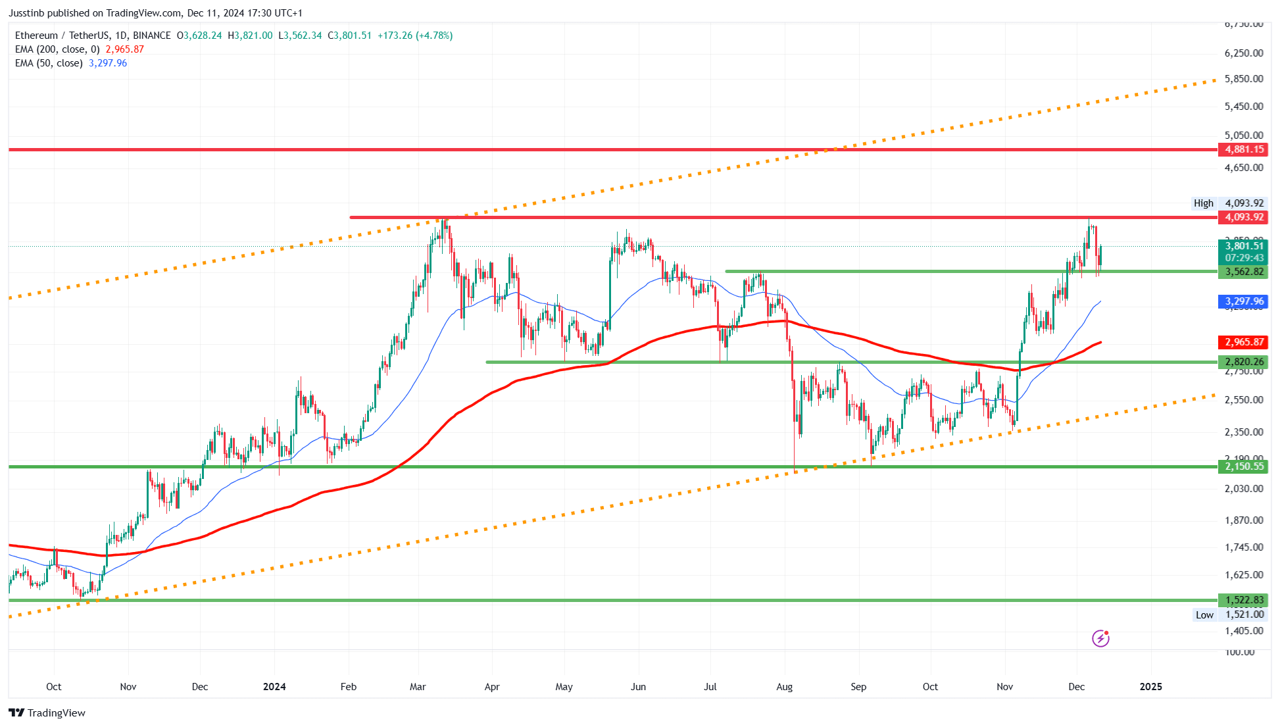Screen dimensions: 1280x727
Task: Select the 4,093.92 red price label
Action: coord(1243,217)
